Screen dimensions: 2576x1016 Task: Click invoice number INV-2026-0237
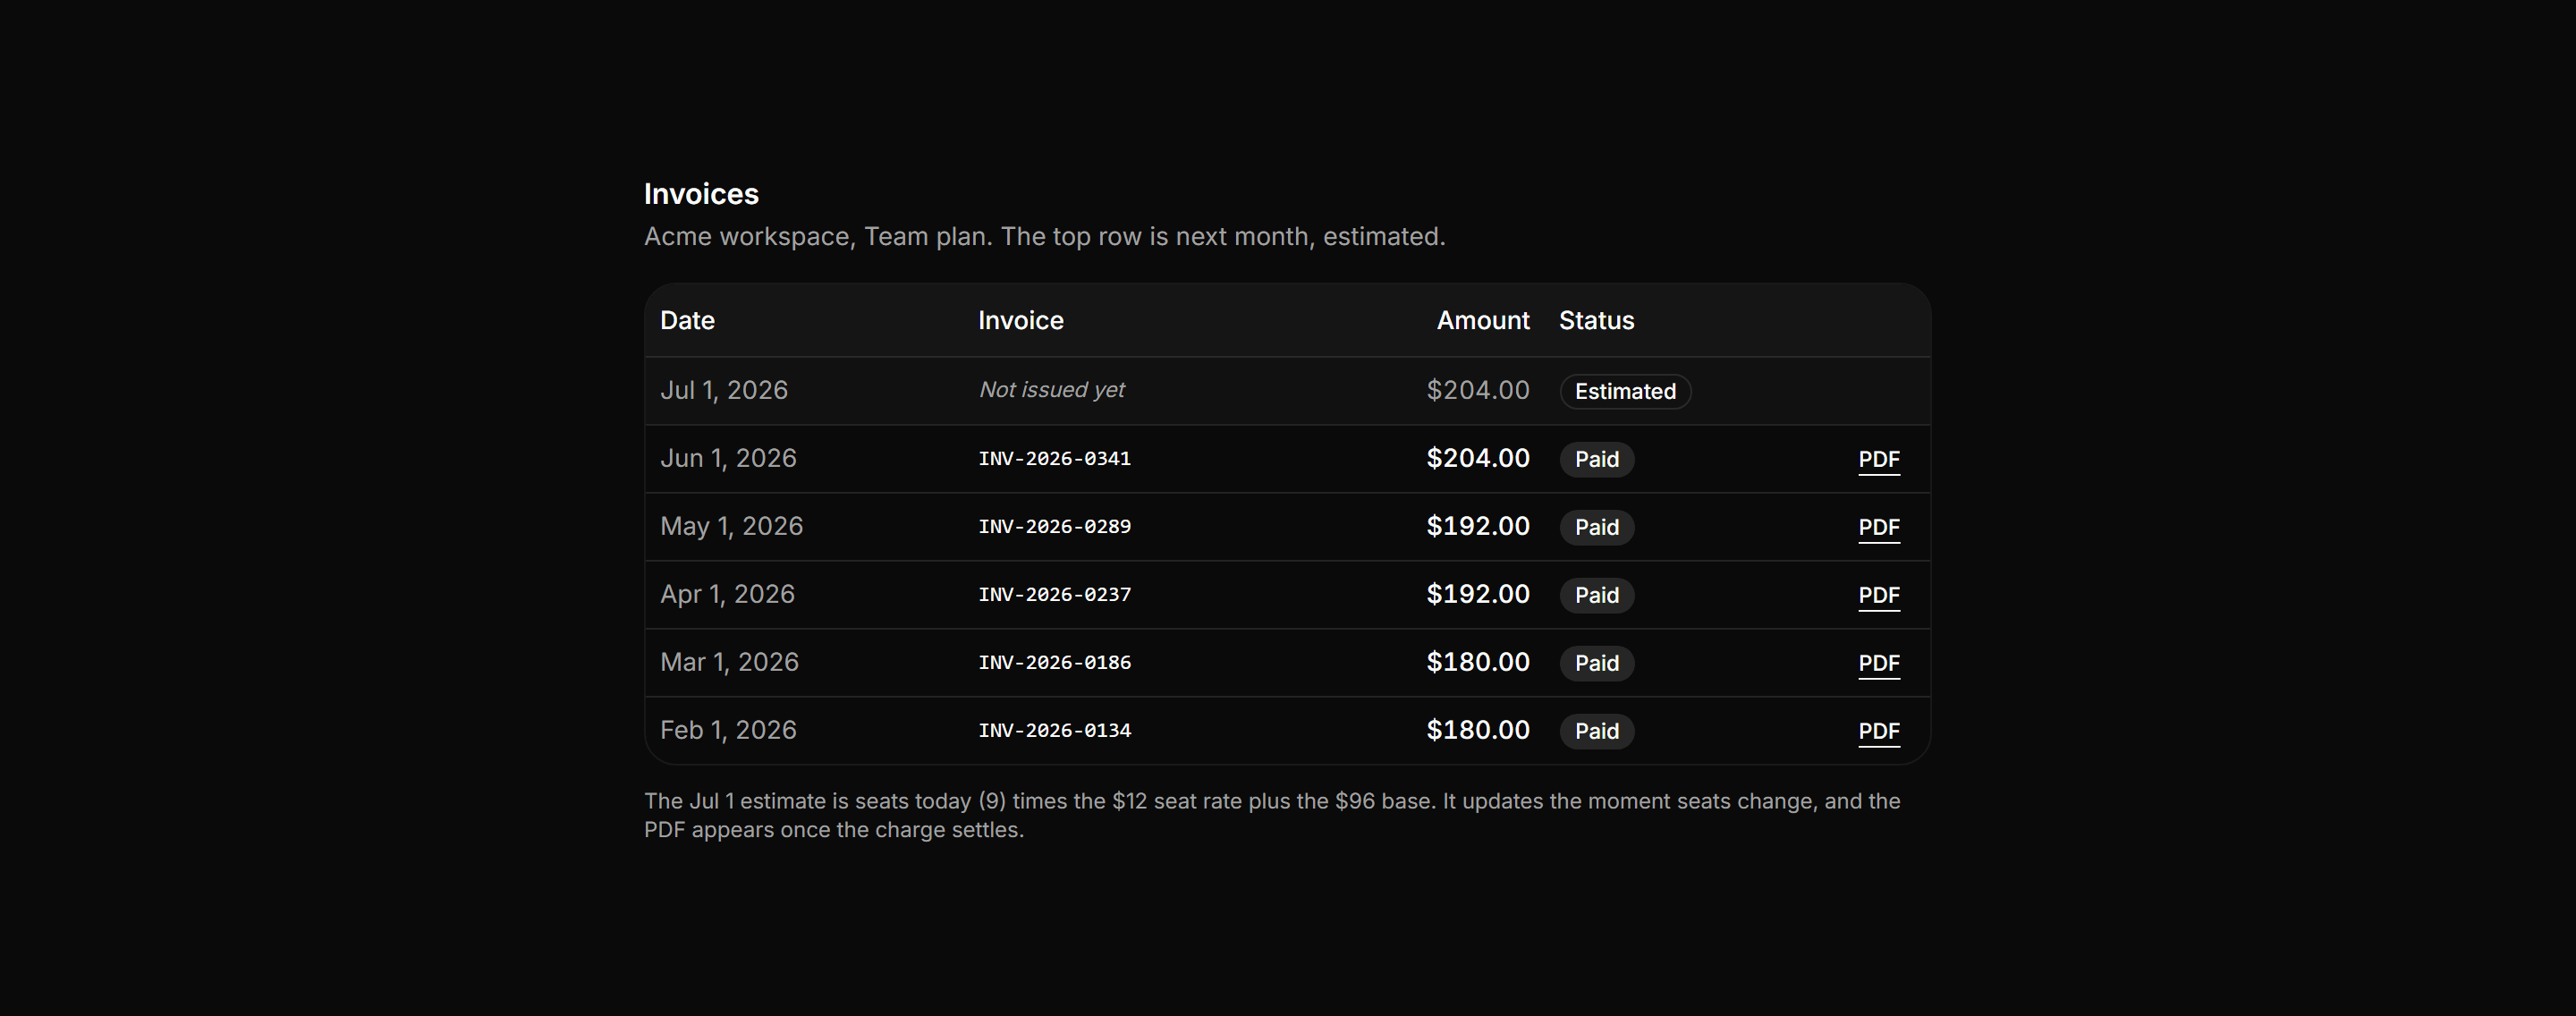coord(1055,595)
